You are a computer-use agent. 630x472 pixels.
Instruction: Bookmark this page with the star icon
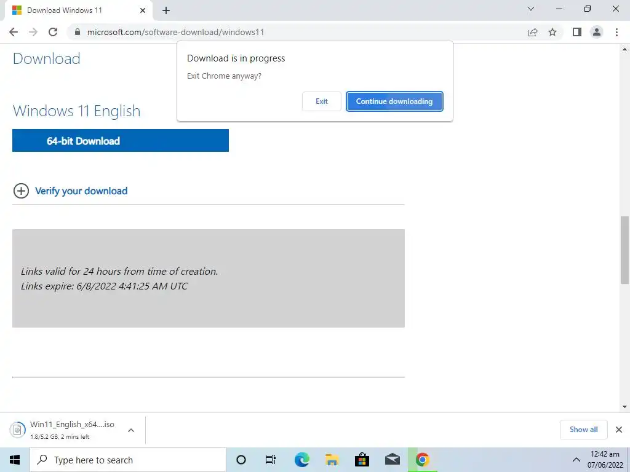point(552,32)
